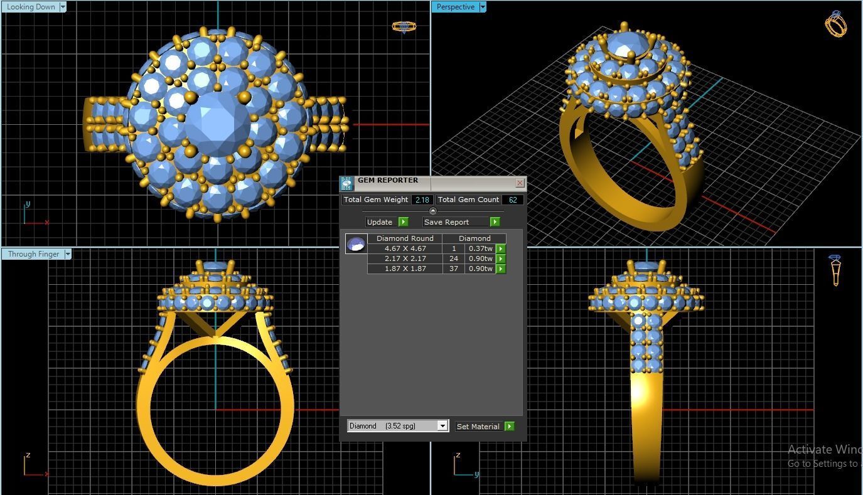The image size is (863, 495).
Task: Click the Total Gem Weight value 2.18
Action: pyautogui.click(x=422, y=200)
